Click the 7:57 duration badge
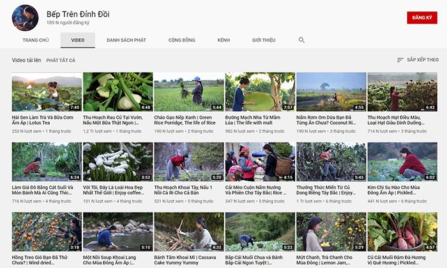Viewport: 447px width, 268px height. pyautogui.click(x=288, y=108)
